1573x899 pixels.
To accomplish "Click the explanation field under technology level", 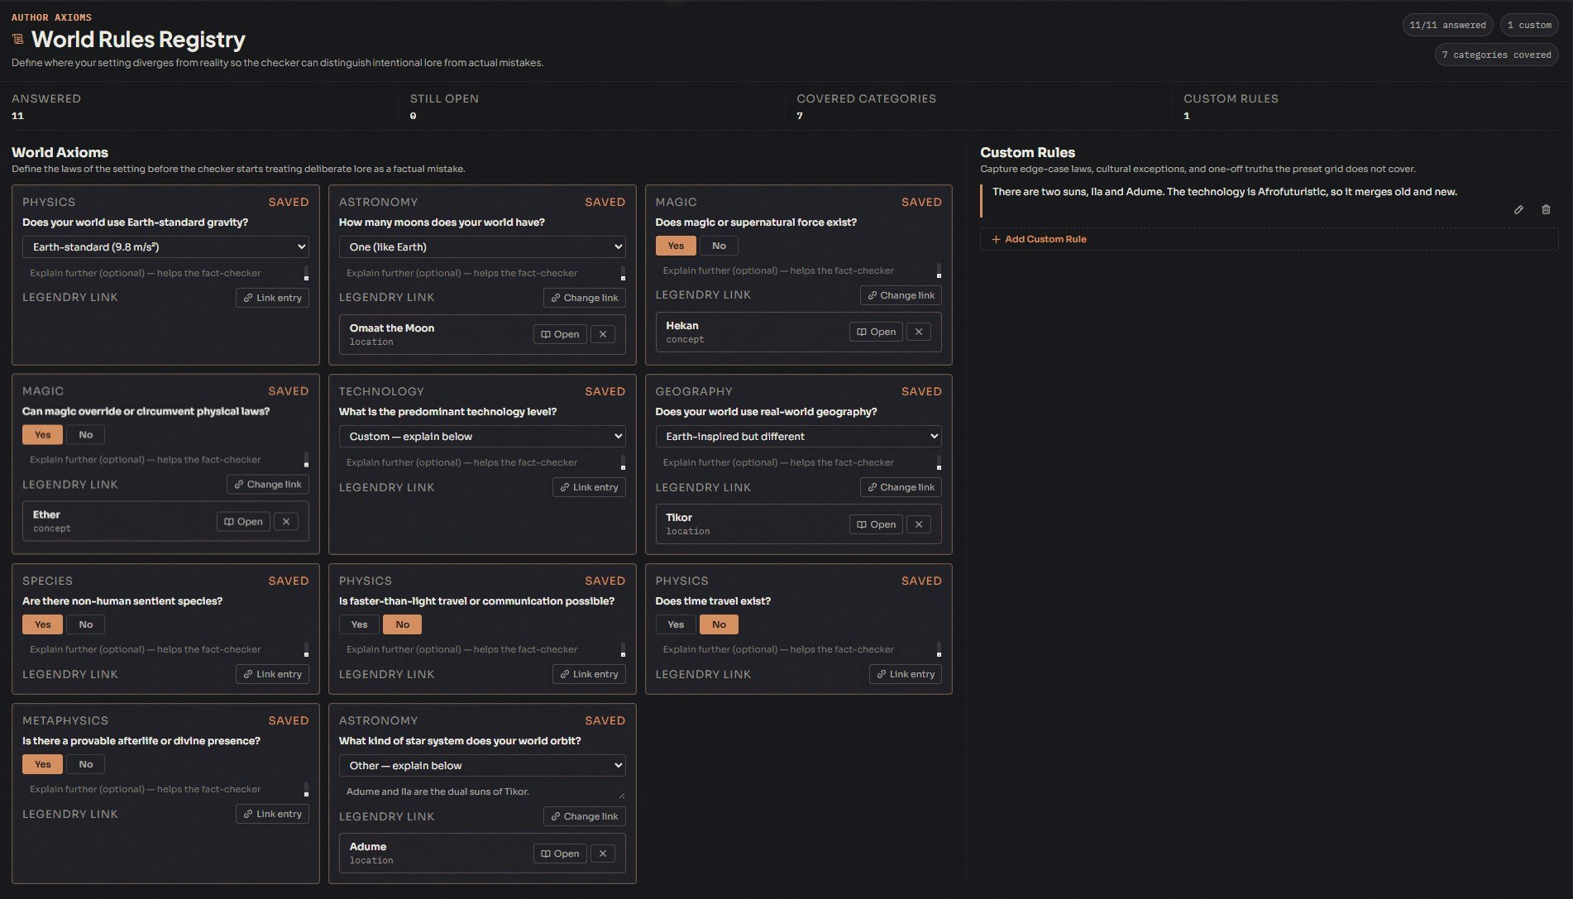I will pos(482,462).
